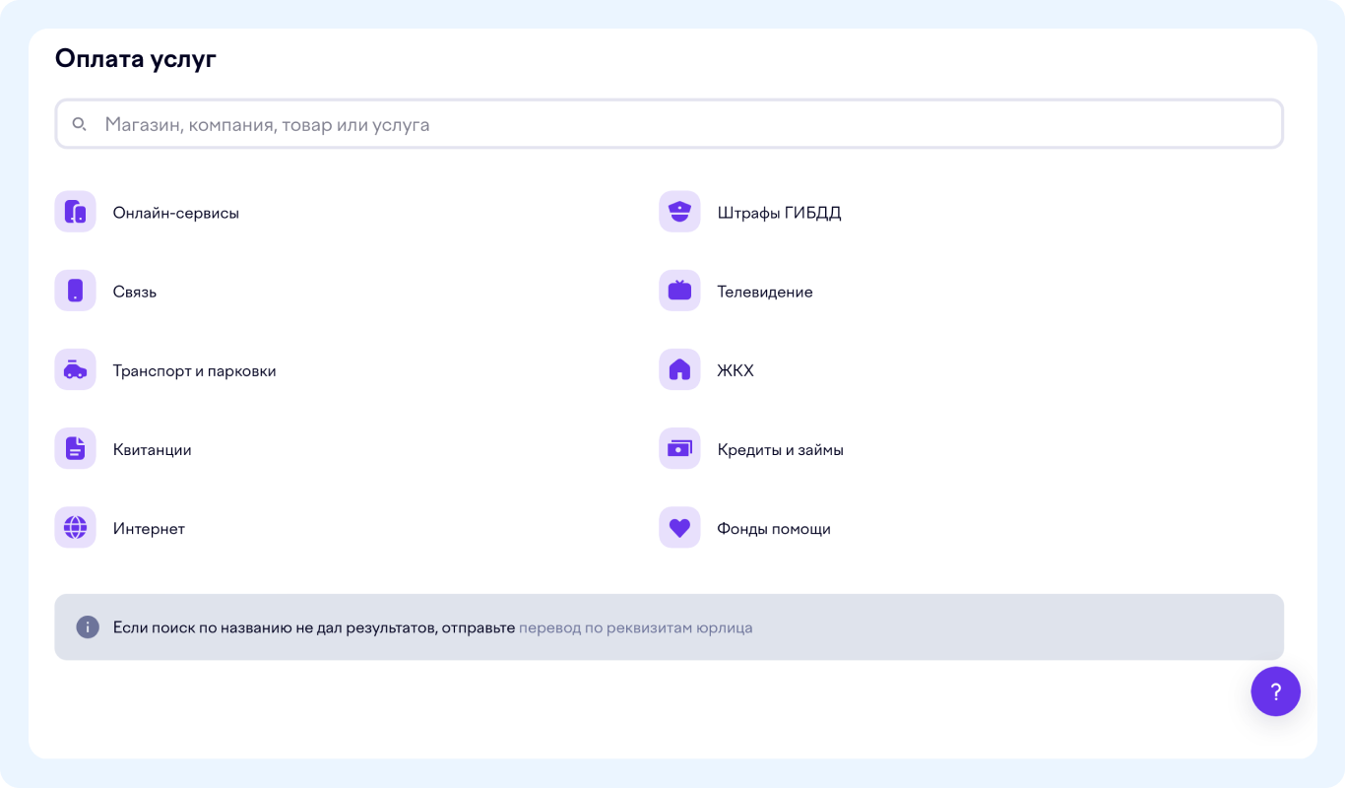Screen dimensions: 1345x788
Task: Open the Транспорт и парковки taxi icon
Action: (x=75, y=370)
